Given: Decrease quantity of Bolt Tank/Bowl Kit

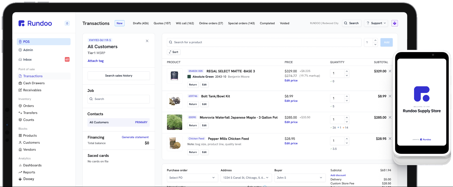Looking at the screenshot, I should [x=347, y=101].
